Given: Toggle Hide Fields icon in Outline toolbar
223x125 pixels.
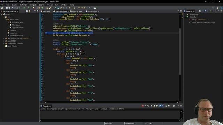Looking at the screenshot, I should [x=205, y=11].
